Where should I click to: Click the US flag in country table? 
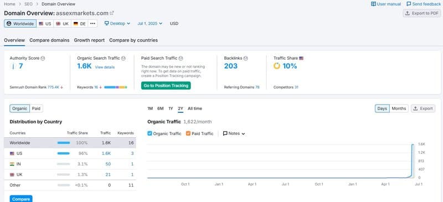point(12,153)
